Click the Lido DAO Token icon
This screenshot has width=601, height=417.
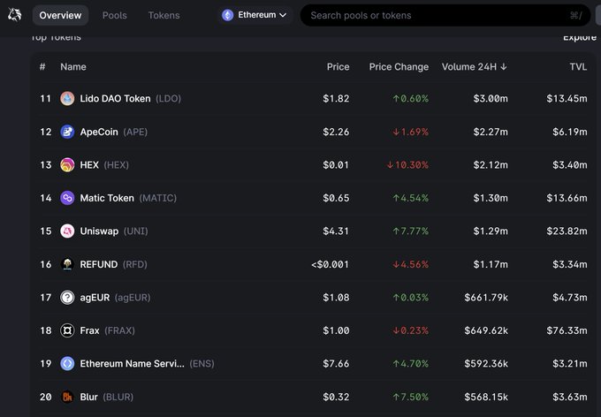(x=67, y=98)
